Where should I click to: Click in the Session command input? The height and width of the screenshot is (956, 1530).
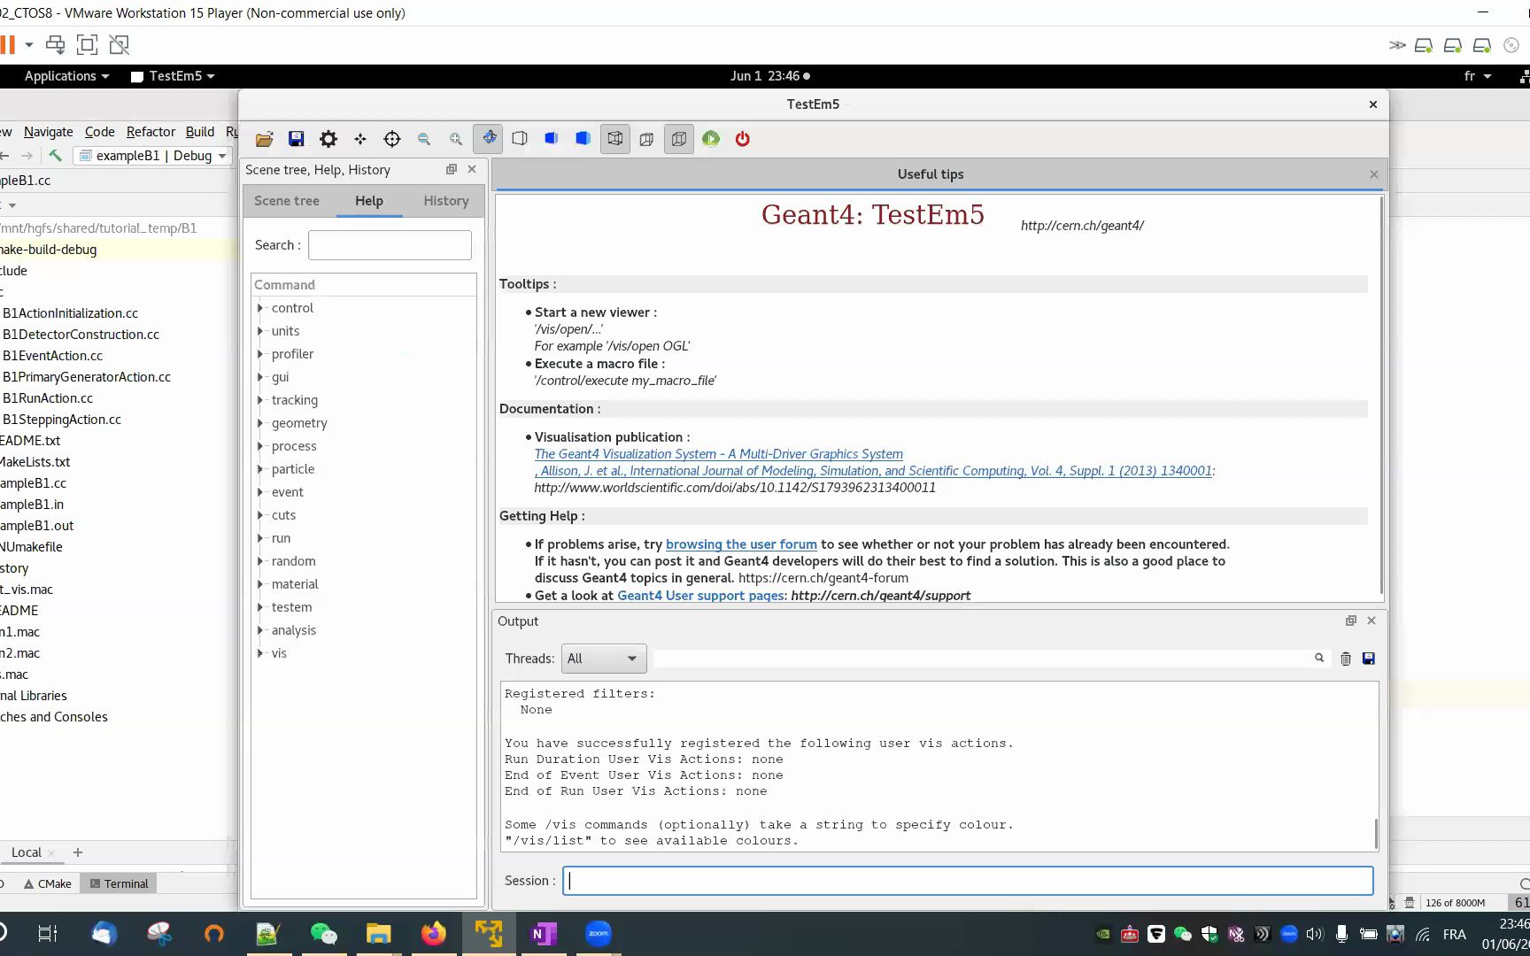969,881
